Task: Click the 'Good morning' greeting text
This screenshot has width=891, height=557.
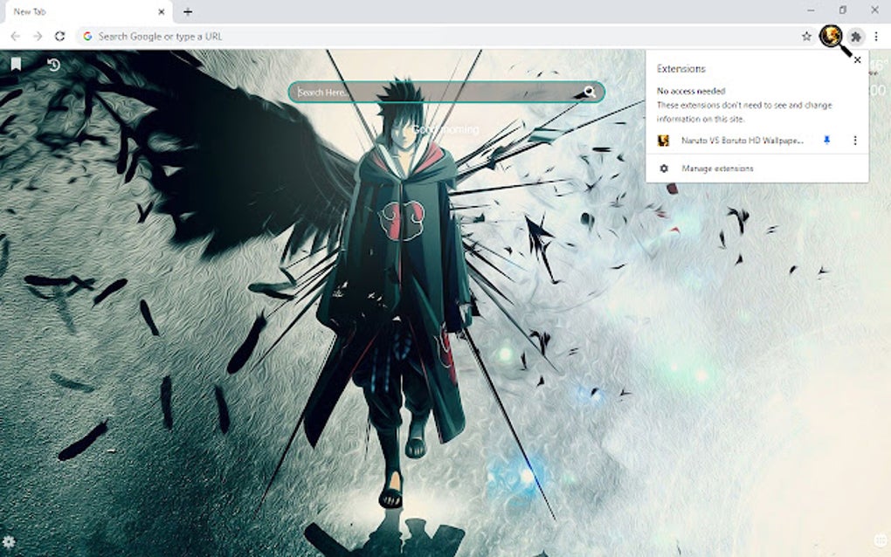Action: point(445,130)
